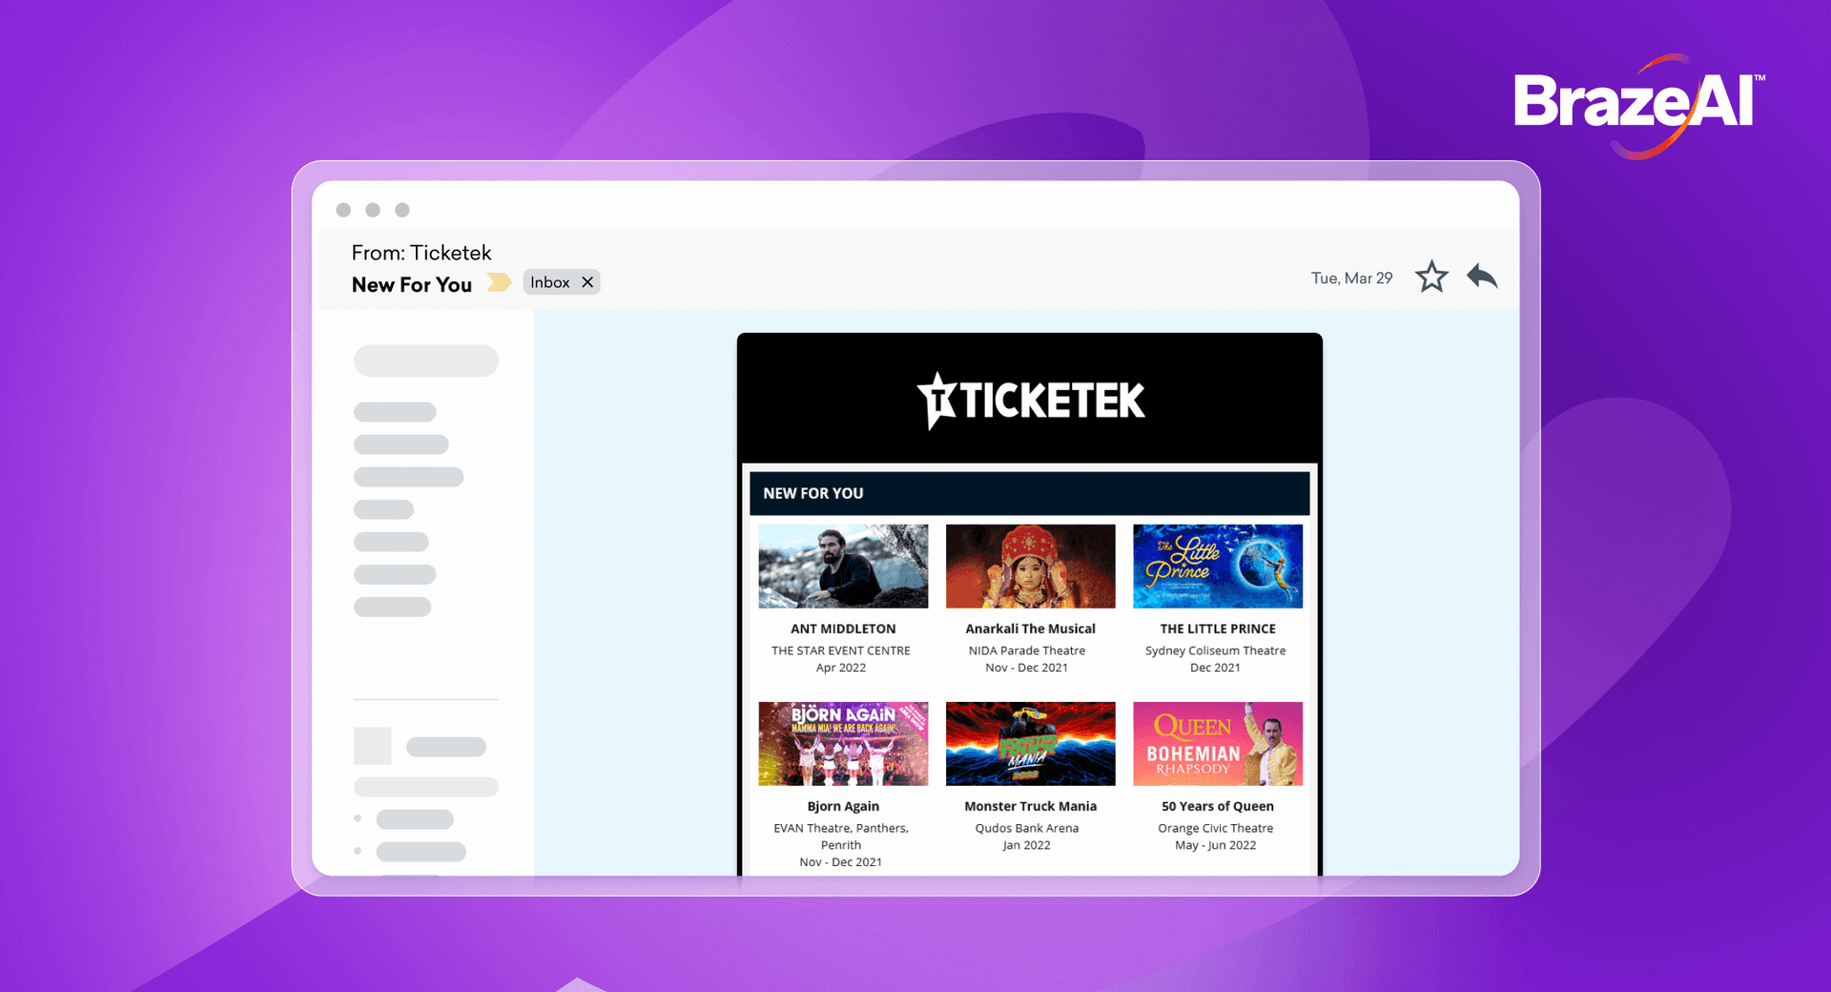1831x992 pixels.
Task: Click the Bjorn Again event thumbnail
Action: 843,744
